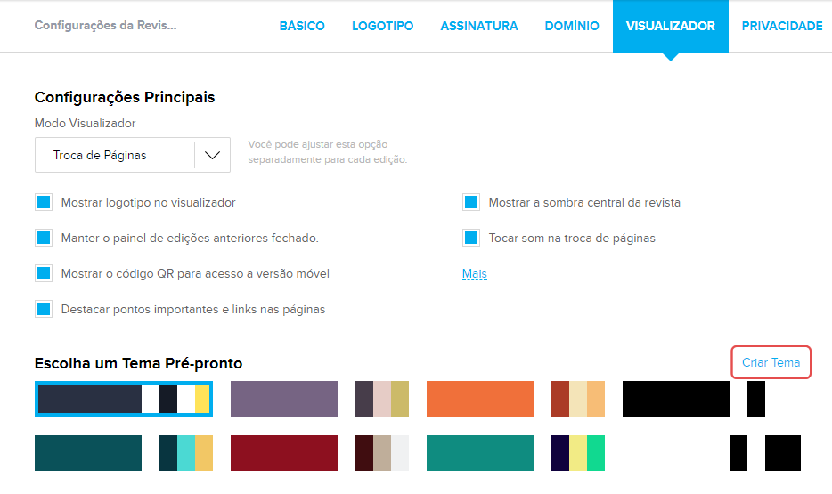Viewport: 832px width, 494px height.
Task: Uncheck Destacar pontos importantes e links
Action: pos(44,310)
